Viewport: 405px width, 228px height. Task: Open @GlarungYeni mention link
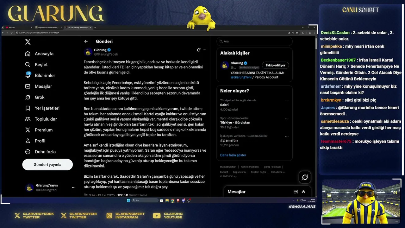241,77
